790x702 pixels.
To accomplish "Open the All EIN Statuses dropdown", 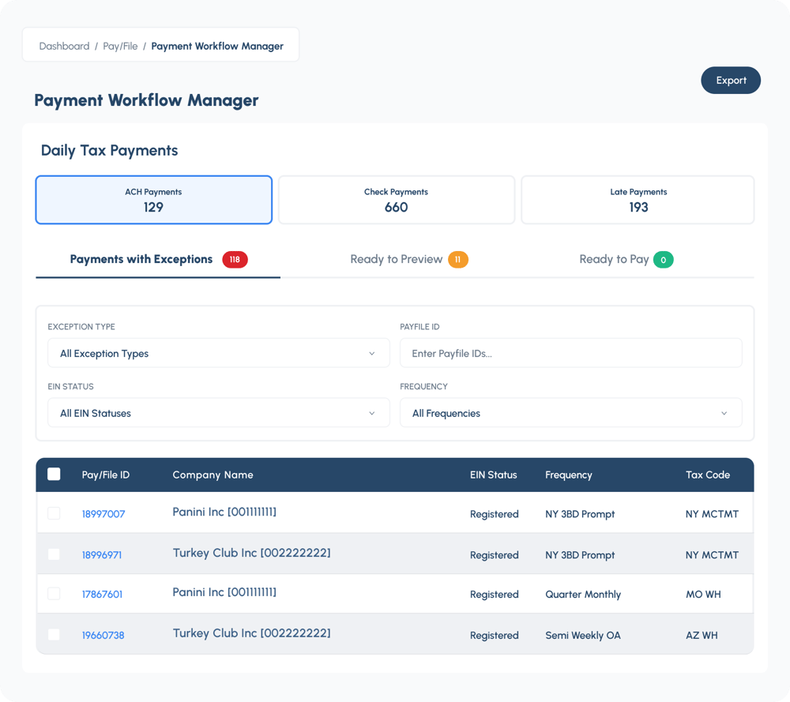I will [x=219, y=412].
